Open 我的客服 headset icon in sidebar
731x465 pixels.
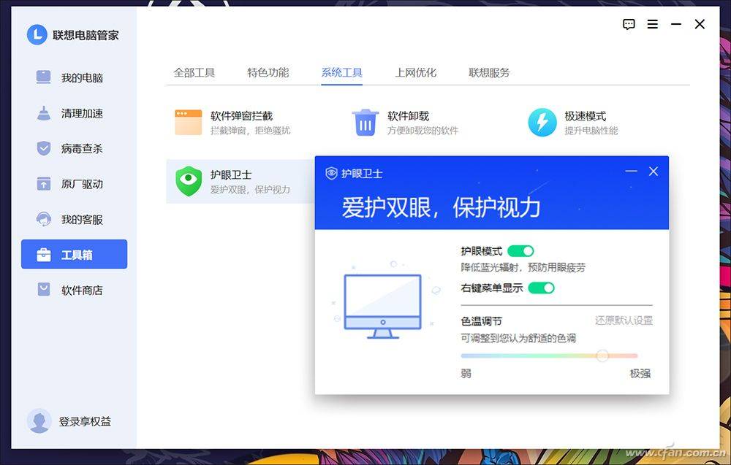(x=43, y=219)
